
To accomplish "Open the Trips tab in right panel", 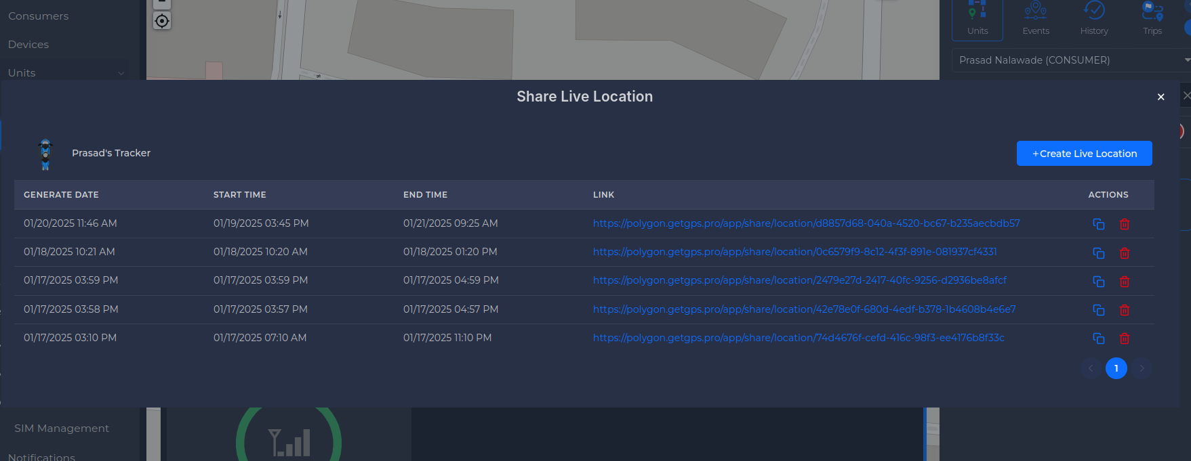I will click(1152, 18).
